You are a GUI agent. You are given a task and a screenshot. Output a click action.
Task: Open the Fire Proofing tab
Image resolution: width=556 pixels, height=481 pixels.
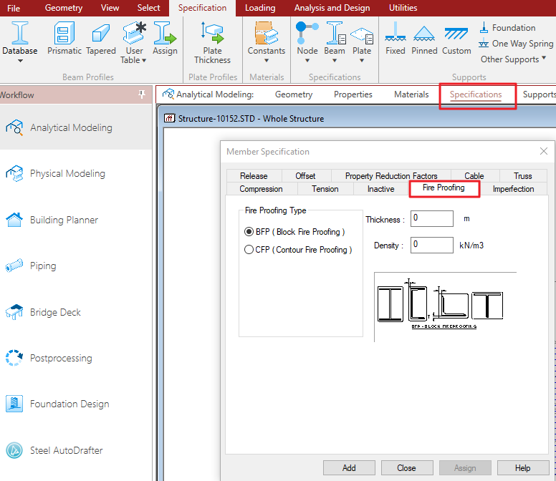click(x=444, y=188)
